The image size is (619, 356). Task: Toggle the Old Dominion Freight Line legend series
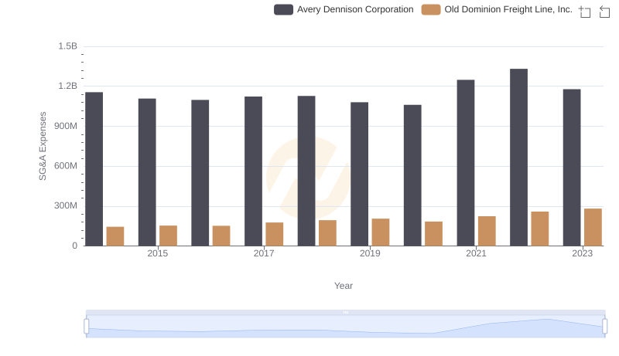tap(497, 9)
